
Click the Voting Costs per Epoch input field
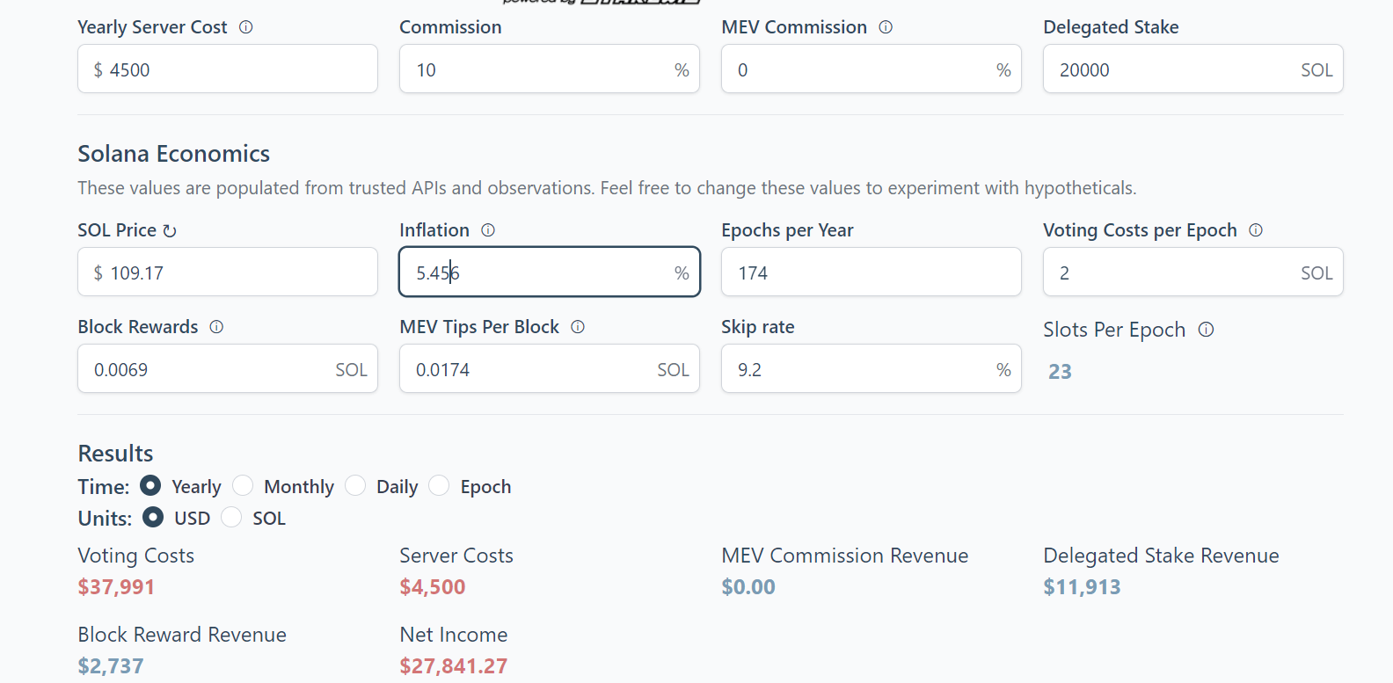tap(1193, 272)
